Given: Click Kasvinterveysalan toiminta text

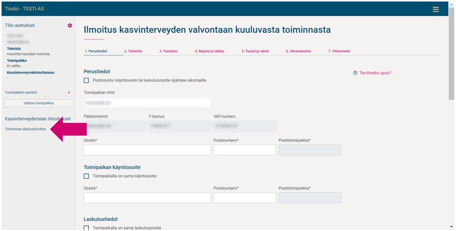Looking at the screenshot, I should click(x=28, y=54).
